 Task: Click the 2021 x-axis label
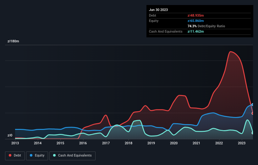[196, 143]
